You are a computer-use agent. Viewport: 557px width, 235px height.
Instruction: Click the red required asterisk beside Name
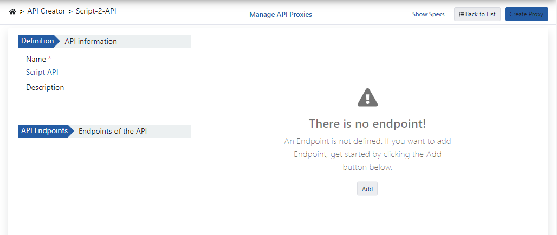coord(50,58)
